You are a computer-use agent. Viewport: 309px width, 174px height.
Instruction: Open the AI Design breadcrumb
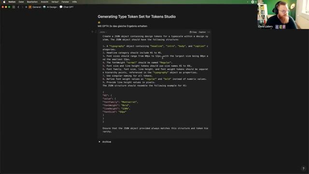[x=52, y=7]
